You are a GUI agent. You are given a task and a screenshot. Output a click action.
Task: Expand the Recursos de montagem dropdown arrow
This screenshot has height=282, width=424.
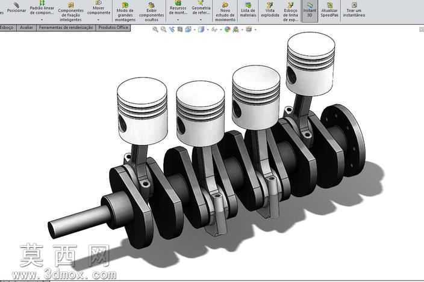pyautogui.click(x=178, y=20)
